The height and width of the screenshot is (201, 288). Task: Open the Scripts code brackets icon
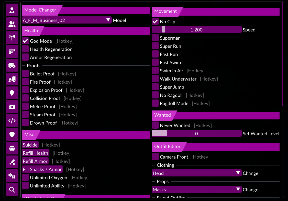tap(12, 120)
